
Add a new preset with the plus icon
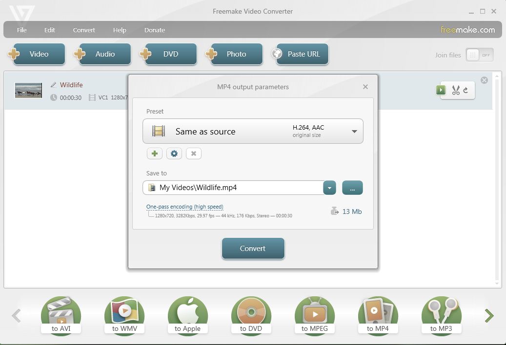[154, 153]
